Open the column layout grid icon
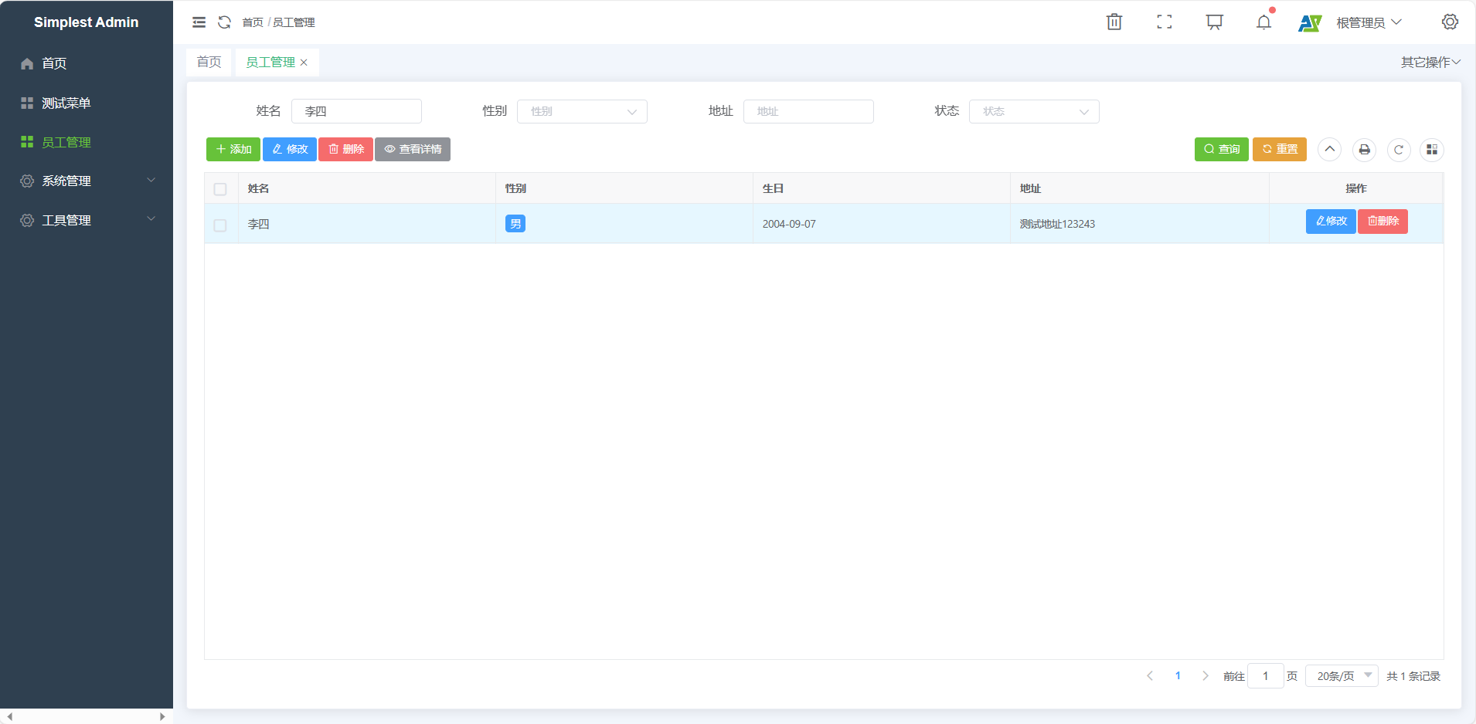Image resolution: width=1476 pixels, height=724 pixels. click(x=1431, y=150)
